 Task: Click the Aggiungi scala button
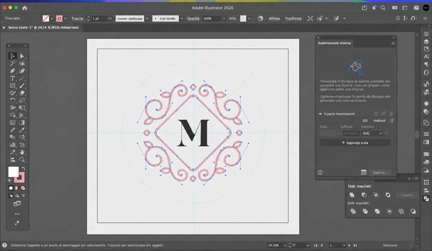click(x=355, y=143)
